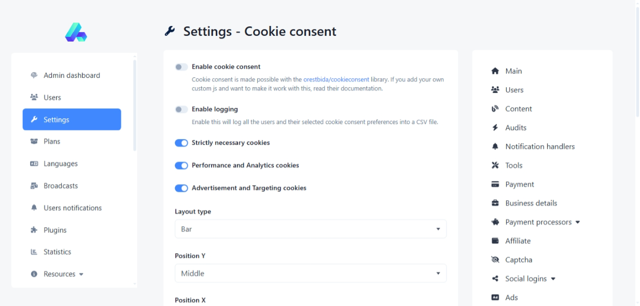Viewport: 640px width, 306px height.
Task: Open the Tools settings section
Action: click(x=513, y=165)
